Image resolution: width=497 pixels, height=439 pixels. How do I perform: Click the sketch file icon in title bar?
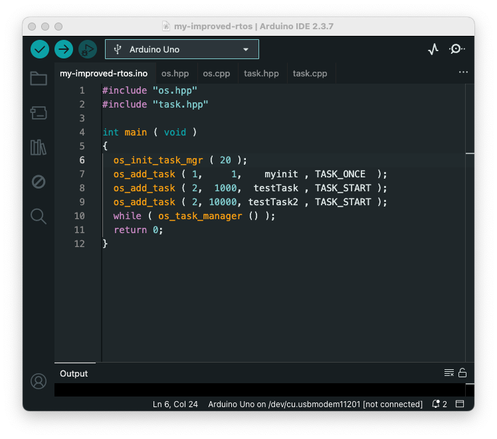click(165, 26)
